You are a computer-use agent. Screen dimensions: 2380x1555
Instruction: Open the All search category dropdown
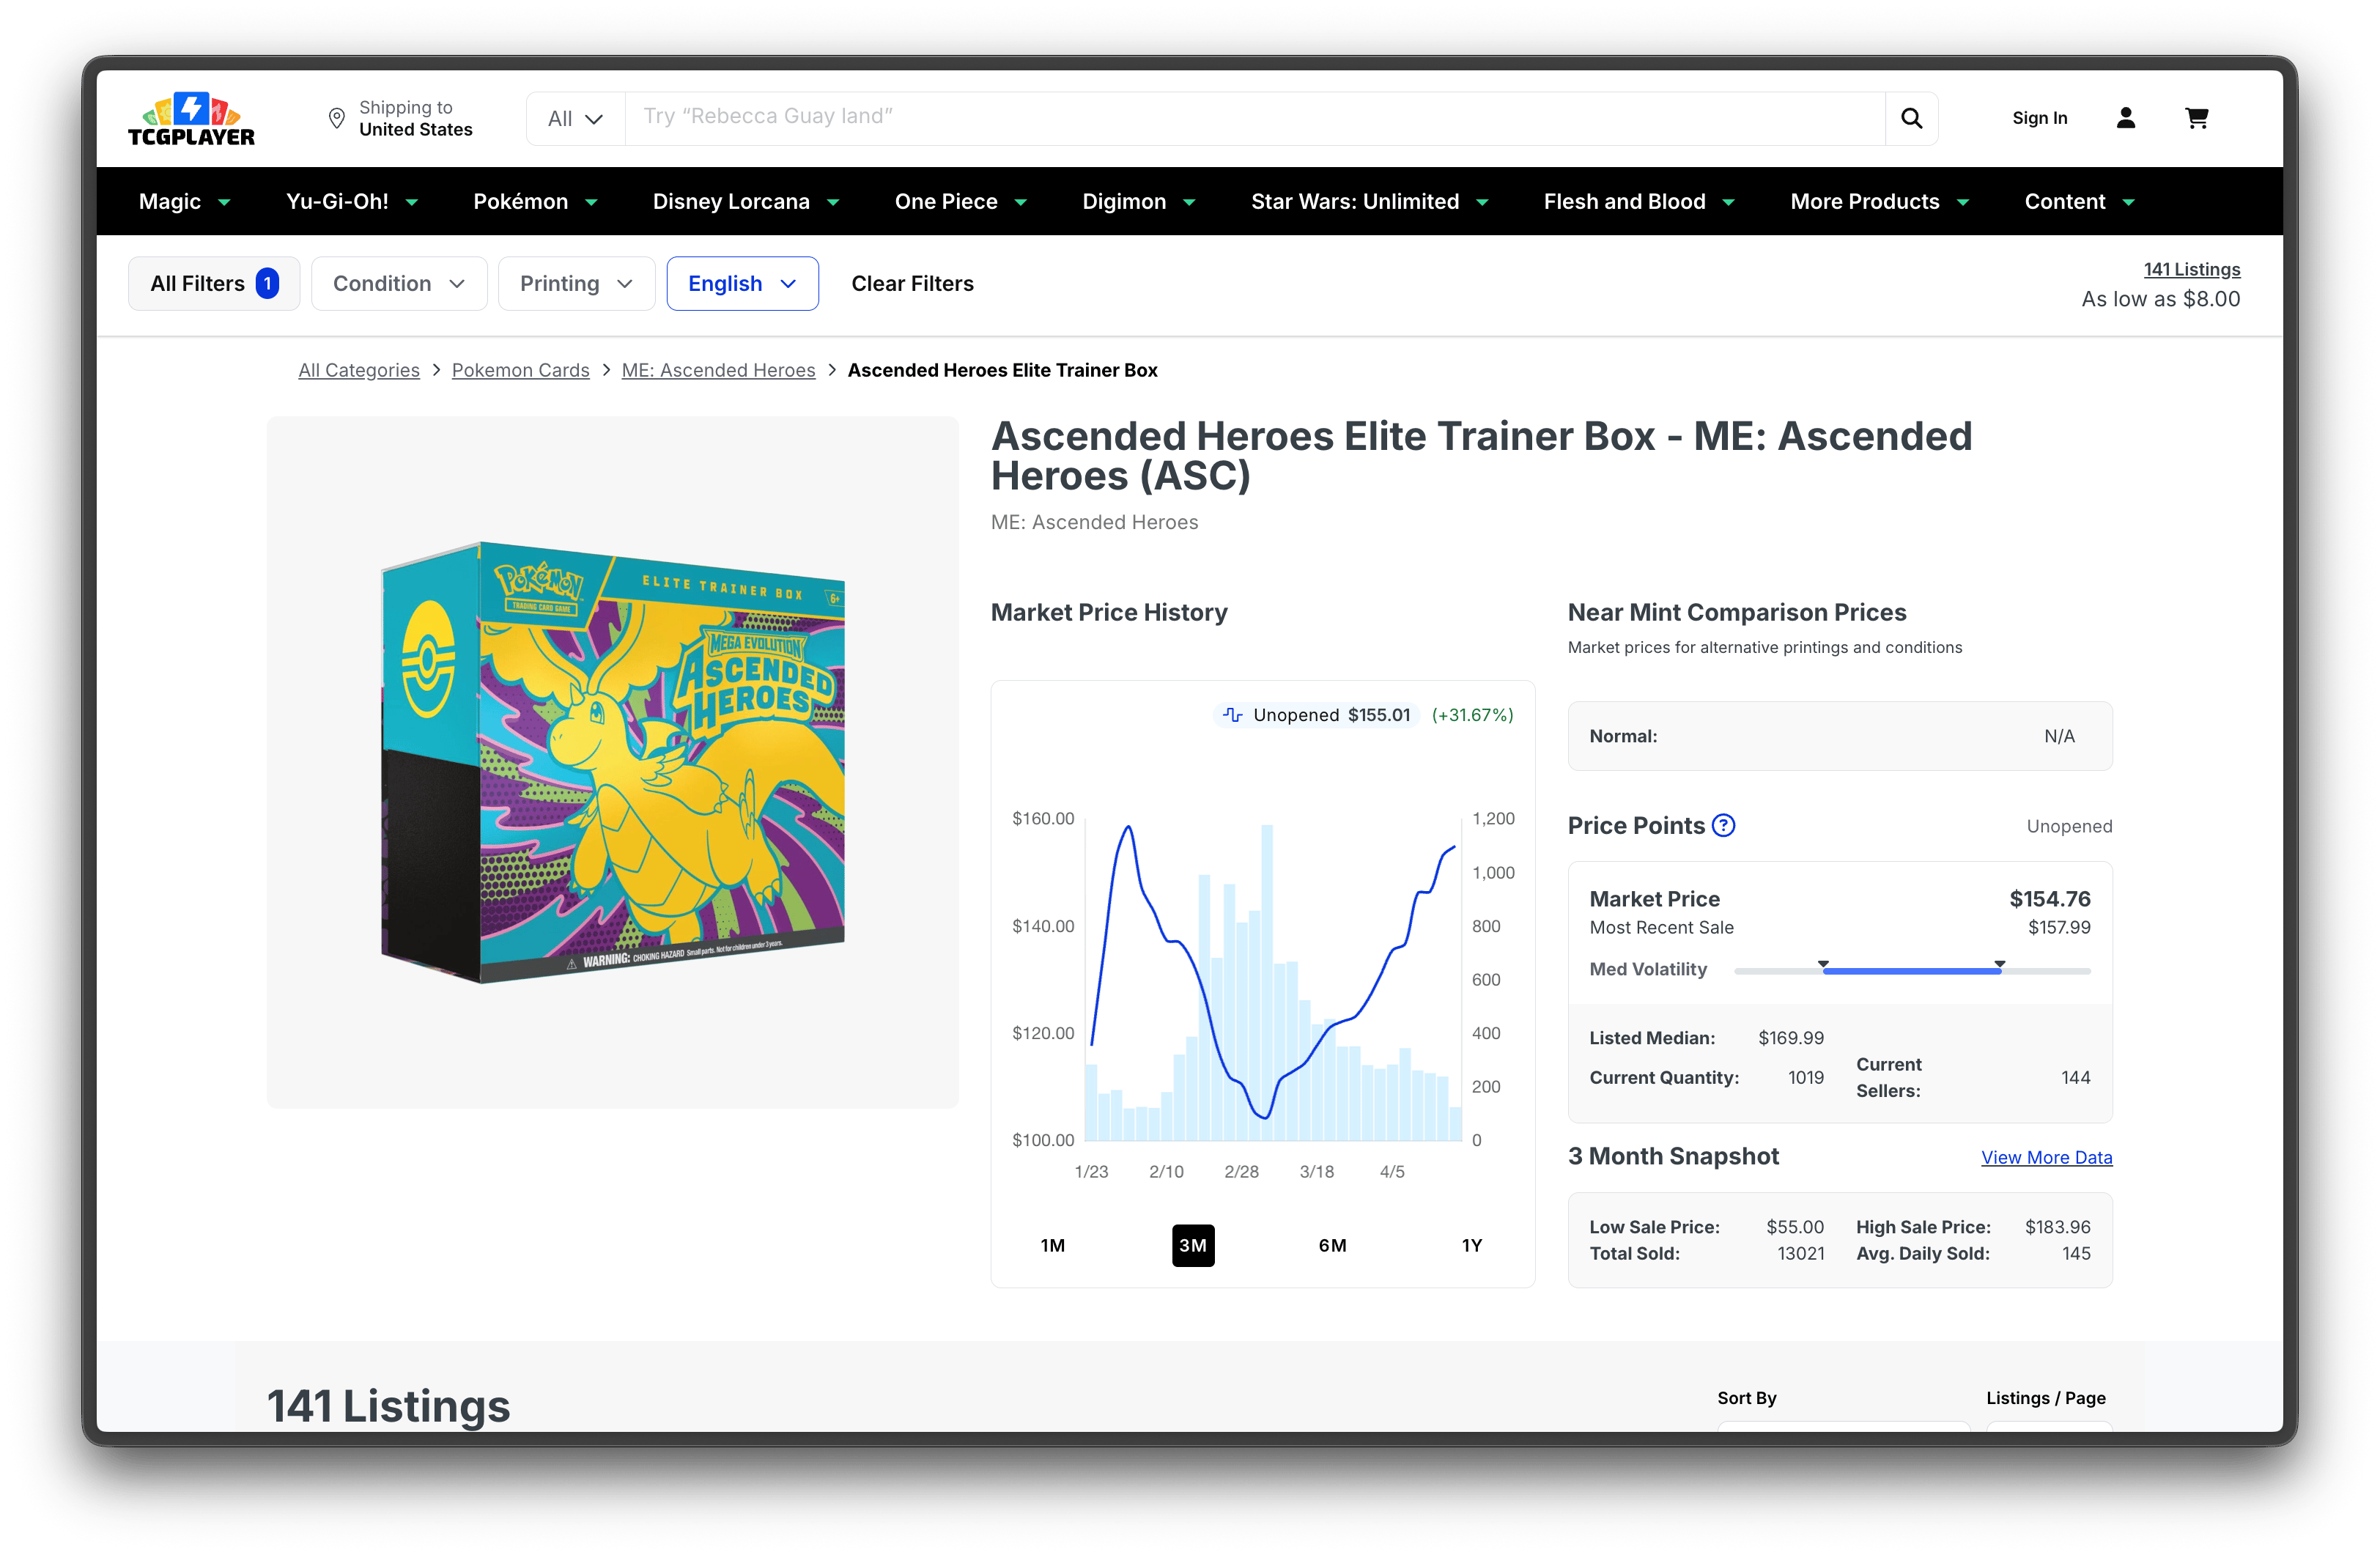pyautogui.click(x=575, y=119)
